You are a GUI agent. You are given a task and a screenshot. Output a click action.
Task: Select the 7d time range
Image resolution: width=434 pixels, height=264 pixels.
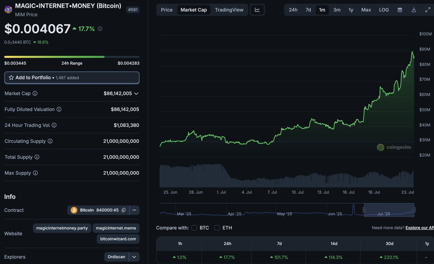[308, 10]
